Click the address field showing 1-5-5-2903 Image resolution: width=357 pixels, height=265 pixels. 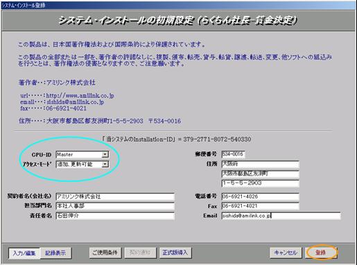[x=260, y=183]
